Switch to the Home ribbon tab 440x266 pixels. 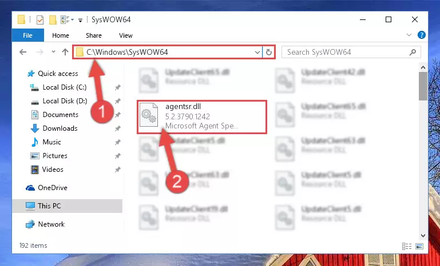click(60, 35)
